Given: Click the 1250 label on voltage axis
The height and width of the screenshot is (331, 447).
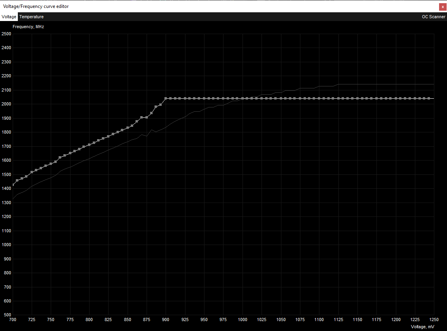Looking at the screenshot, I should pos(434,320).
